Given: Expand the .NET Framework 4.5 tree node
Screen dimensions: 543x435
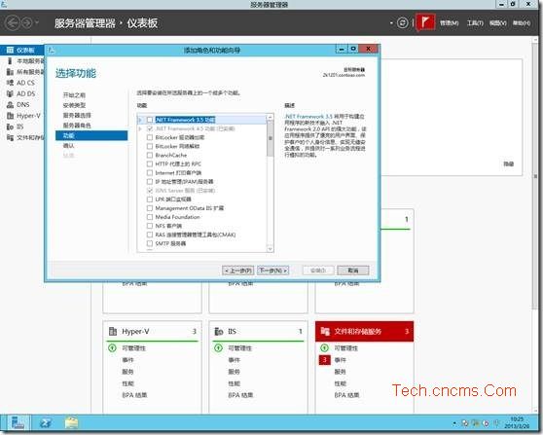Looking at the screenshot, I should (140, 128).
